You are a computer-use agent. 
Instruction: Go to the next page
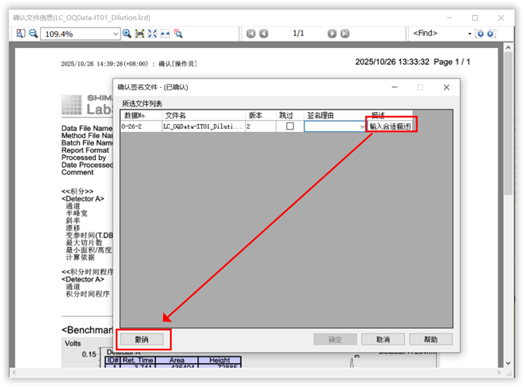[x=331, y=34]
